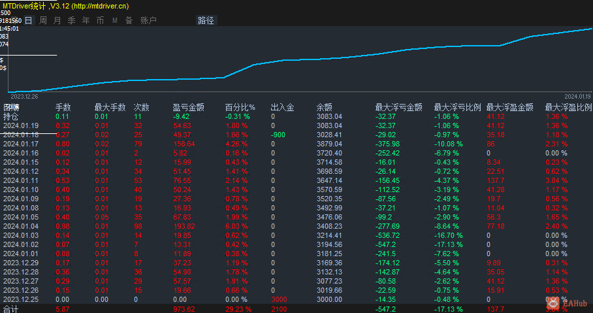Viewport: 593px width, 313px height.
Task: Click the 3000 deposit value
Action: click(279, 299)
